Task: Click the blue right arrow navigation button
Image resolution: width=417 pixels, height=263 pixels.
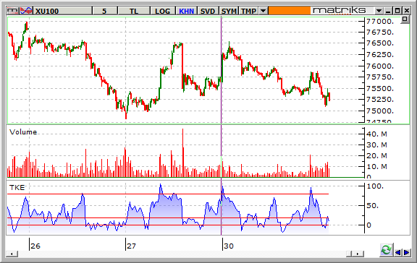Action: point(407,252)
